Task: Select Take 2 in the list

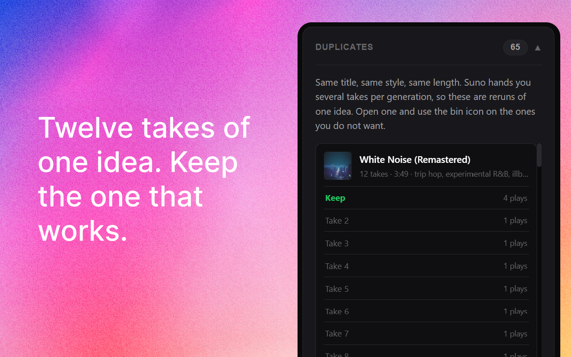Action: [x=426, y=220]
